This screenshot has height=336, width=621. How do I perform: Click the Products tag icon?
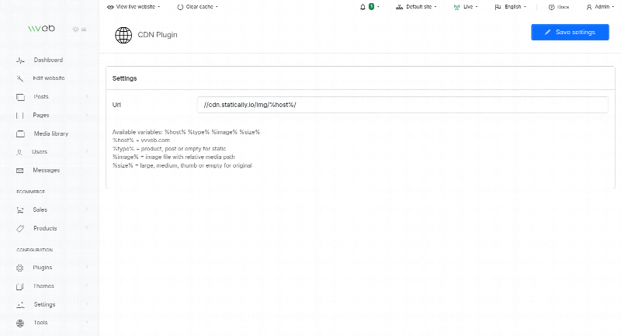point(20,229)
